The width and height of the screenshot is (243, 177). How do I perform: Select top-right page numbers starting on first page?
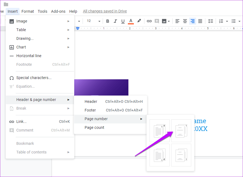coord(160,131)
